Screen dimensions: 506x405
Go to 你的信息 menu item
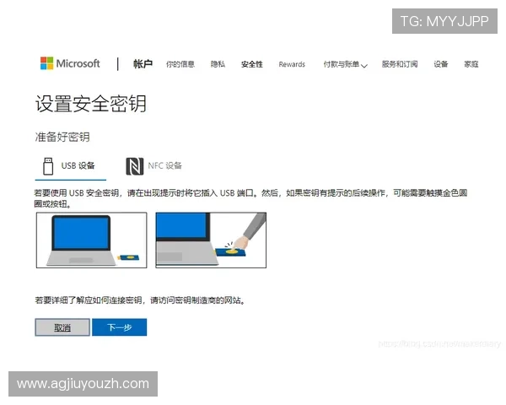pos(180,64)
